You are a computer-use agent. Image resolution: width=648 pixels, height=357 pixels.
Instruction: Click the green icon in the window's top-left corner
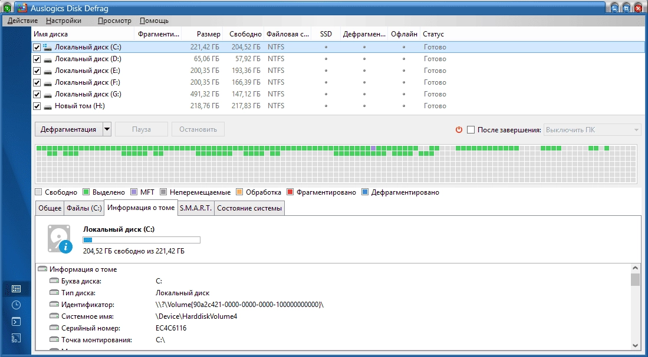point(6,8)
